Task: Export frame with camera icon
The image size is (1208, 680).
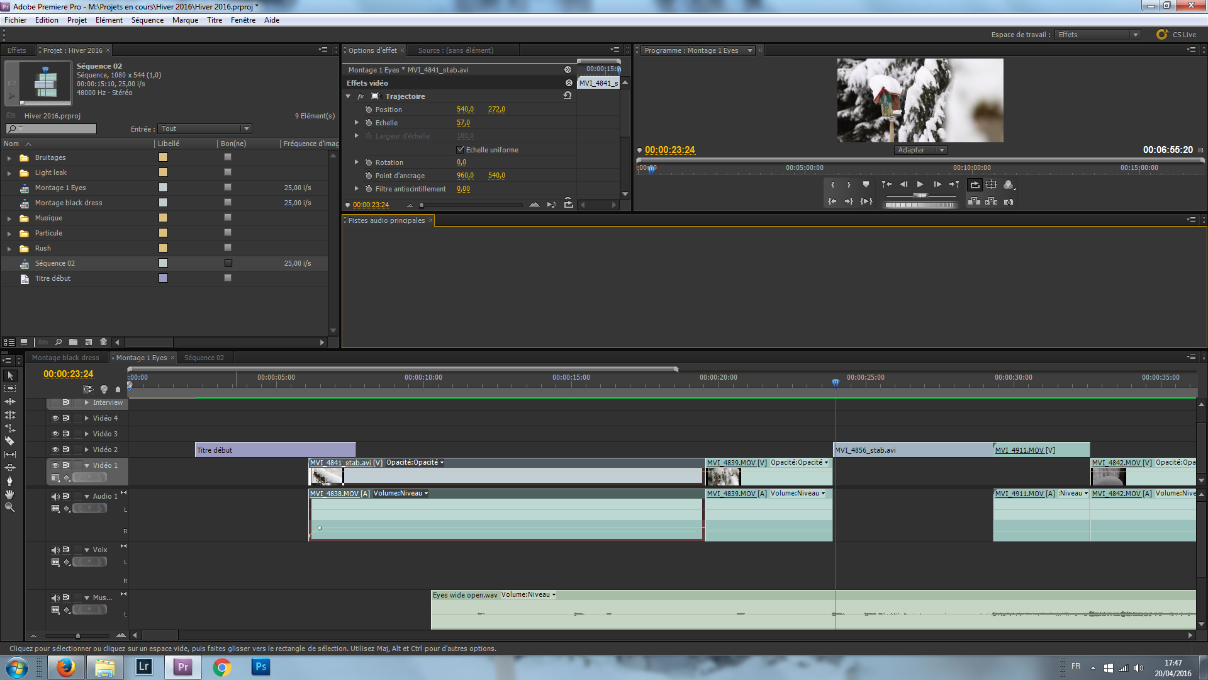Action: pyautogui.click(x=1009, y=201)
